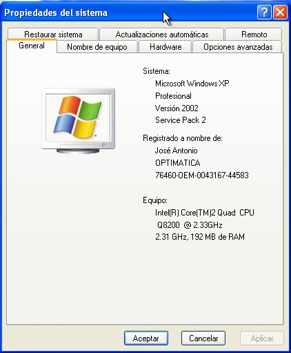
Task: Open the Hardware tab
Action: tap(165, 47)
